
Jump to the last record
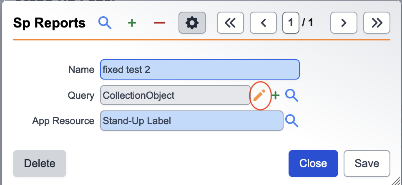pos(377,23)
